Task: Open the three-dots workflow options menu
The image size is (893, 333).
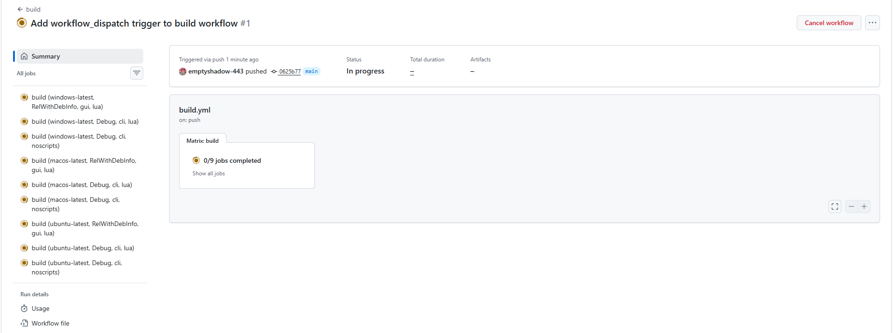Action: click(872, 23)
